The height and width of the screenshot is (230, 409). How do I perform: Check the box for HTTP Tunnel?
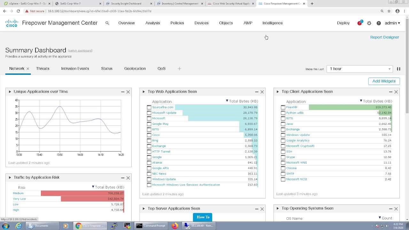coord(149,152)
